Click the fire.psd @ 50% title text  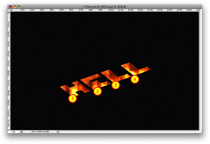pyautogui.click(x=106, y=7)
